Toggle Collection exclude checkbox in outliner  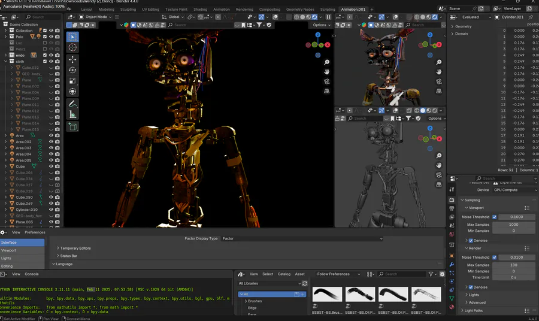tap(45, 31)
